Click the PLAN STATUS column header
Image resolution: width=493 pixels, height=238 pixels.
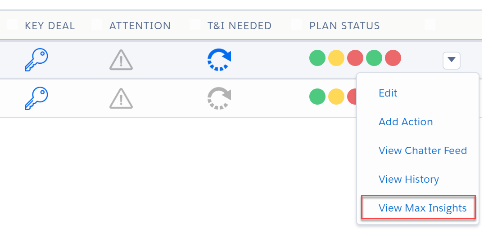344,26
